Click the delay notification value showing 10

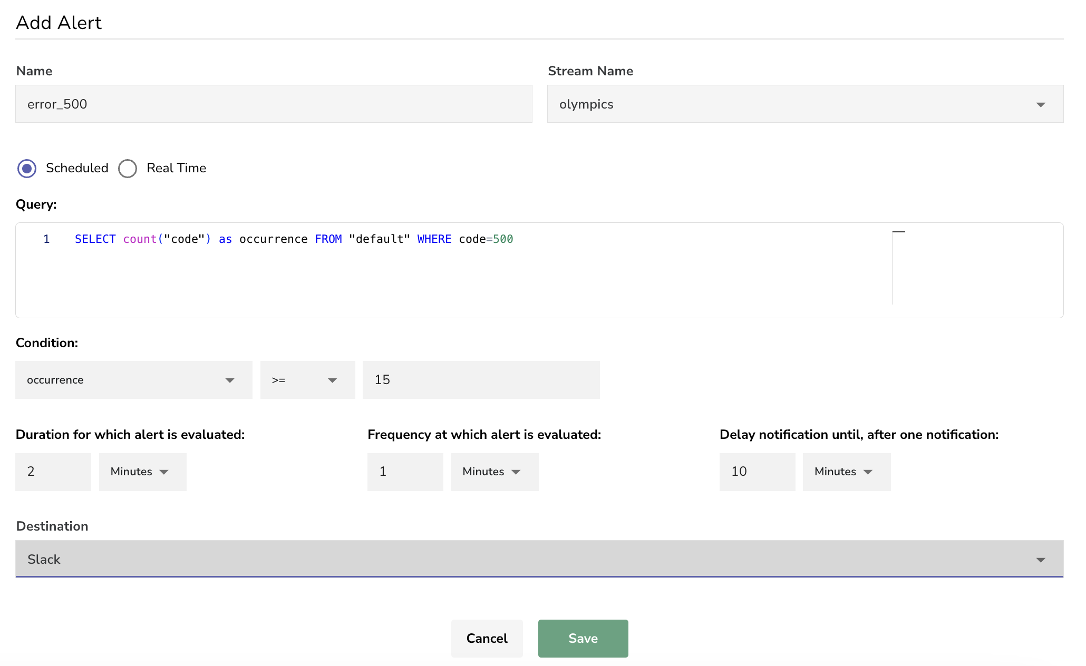tap(757, 471)
